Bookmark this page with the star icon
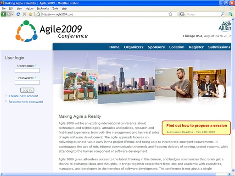Image resolution: width=235 pixels, height=176 pixels. pyautogui.click(x=170, y=14)
